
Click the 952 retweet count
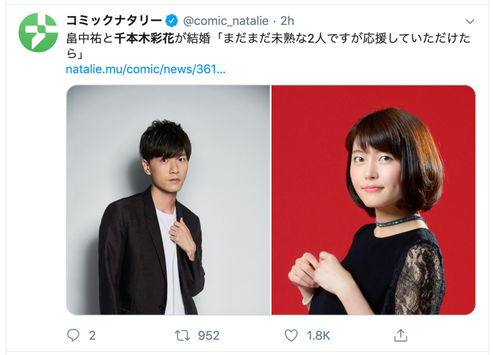coord(208,336)
